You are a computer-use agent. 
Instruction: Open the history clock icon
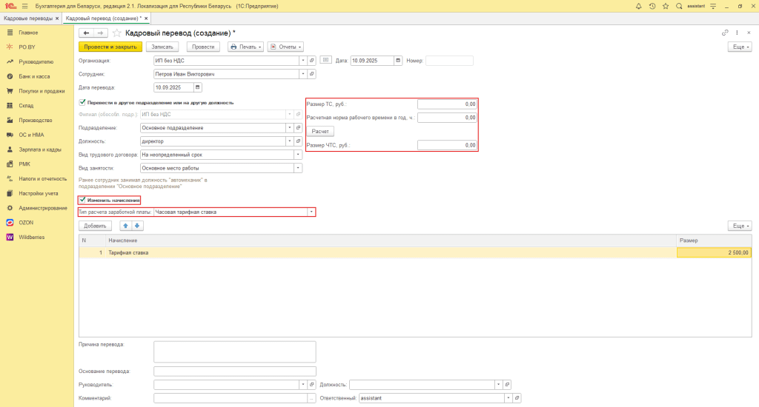[x=652, y=6]
